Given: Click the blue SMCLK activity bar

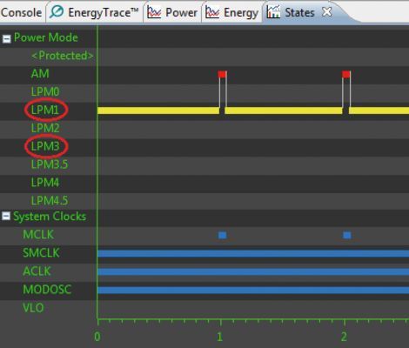Looking at the screenshot, I should point(253,254).
